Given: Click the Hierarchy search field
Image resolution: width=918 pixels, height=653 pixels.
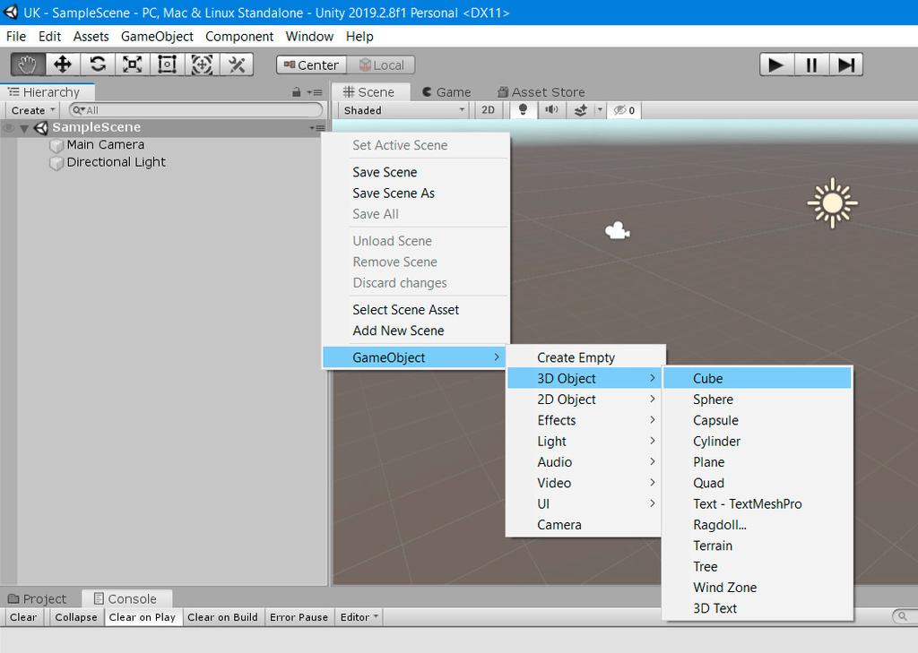Looking at the screenshot, I should (x=195, y=110).
